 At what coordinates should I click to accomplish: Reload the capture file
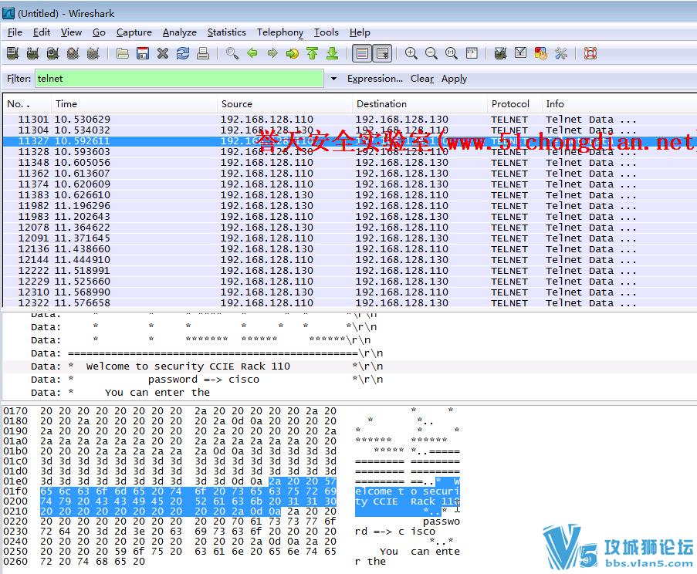click(183, 53)
